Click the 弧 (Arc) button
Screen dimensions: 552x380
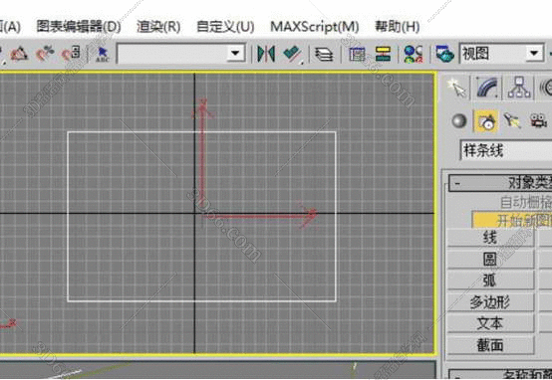490,281
